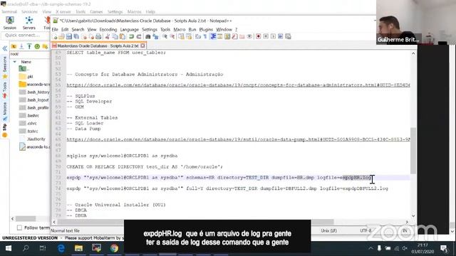Open the File menu in Notepad++
The width and height of the screenshot is (456, 256).
point(55,30)
